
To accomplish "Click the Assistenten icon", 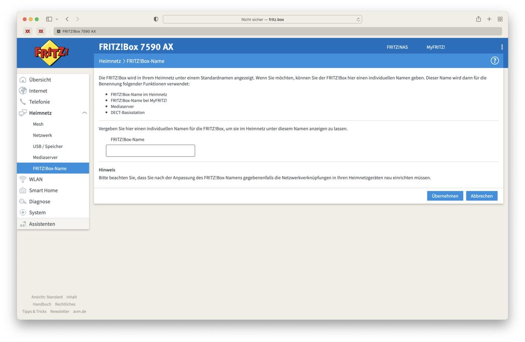I will (x=23, y=224).
